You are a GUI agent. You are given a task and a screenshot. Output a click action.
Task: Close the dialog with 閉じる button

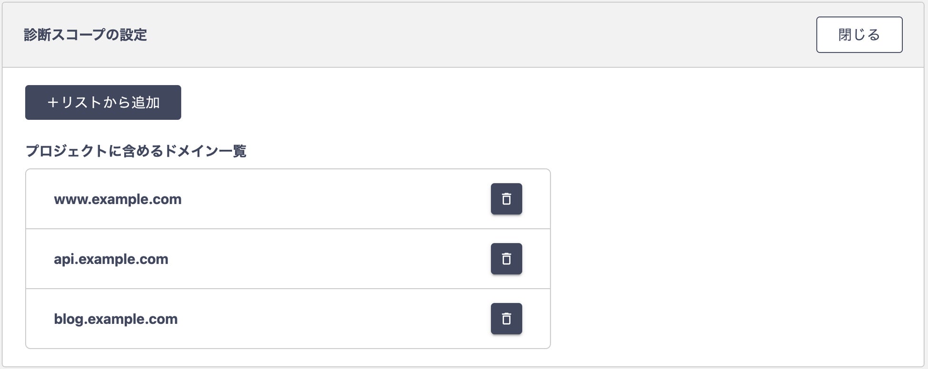859,35
